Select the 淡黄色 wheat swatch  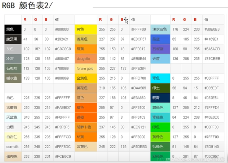[86, 147]
